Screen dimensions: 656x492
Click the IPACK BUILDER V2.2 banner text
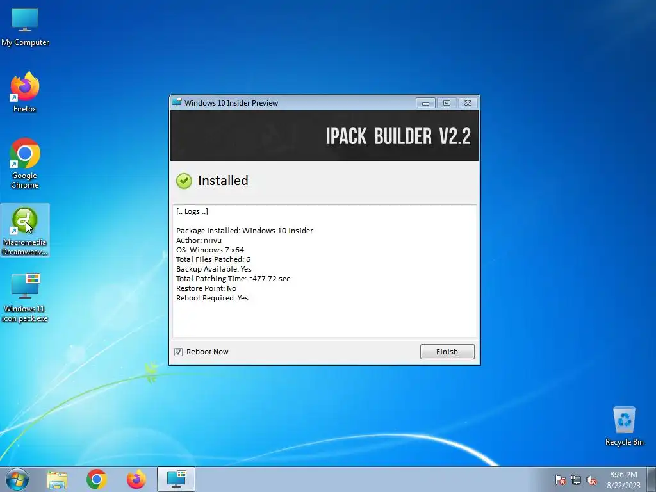pyautogui.click(x=398, y=136)
